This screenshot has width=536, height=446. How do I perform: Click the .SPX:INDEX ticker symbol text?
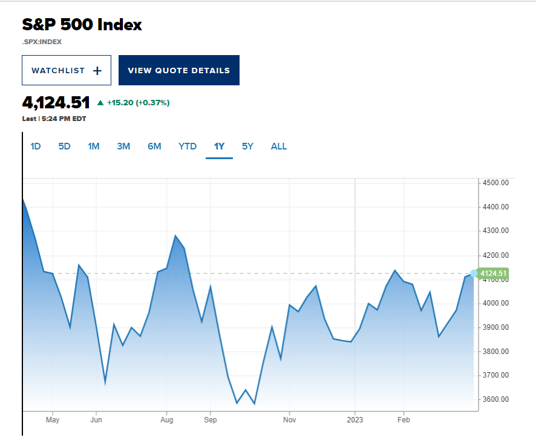tap(42, 42)
